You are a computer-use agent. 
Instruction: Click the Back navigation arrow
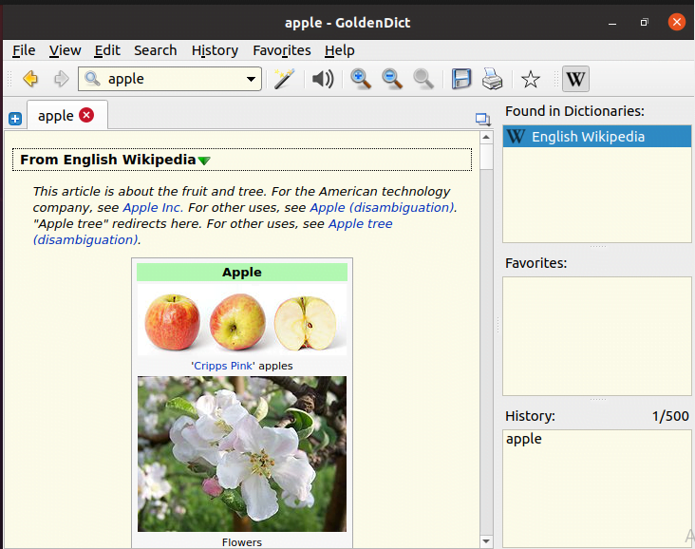click(30, 79)
